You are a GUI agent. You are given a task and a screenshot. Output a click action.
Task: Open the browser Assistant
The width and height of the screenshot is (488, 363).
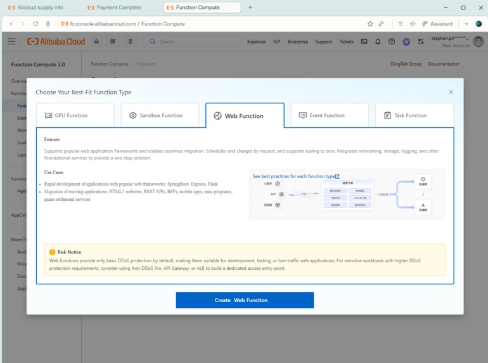(x=437, y=23)
